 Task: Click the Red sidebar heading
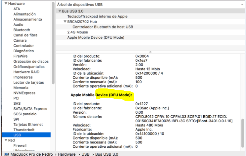(x=11, y=140)
